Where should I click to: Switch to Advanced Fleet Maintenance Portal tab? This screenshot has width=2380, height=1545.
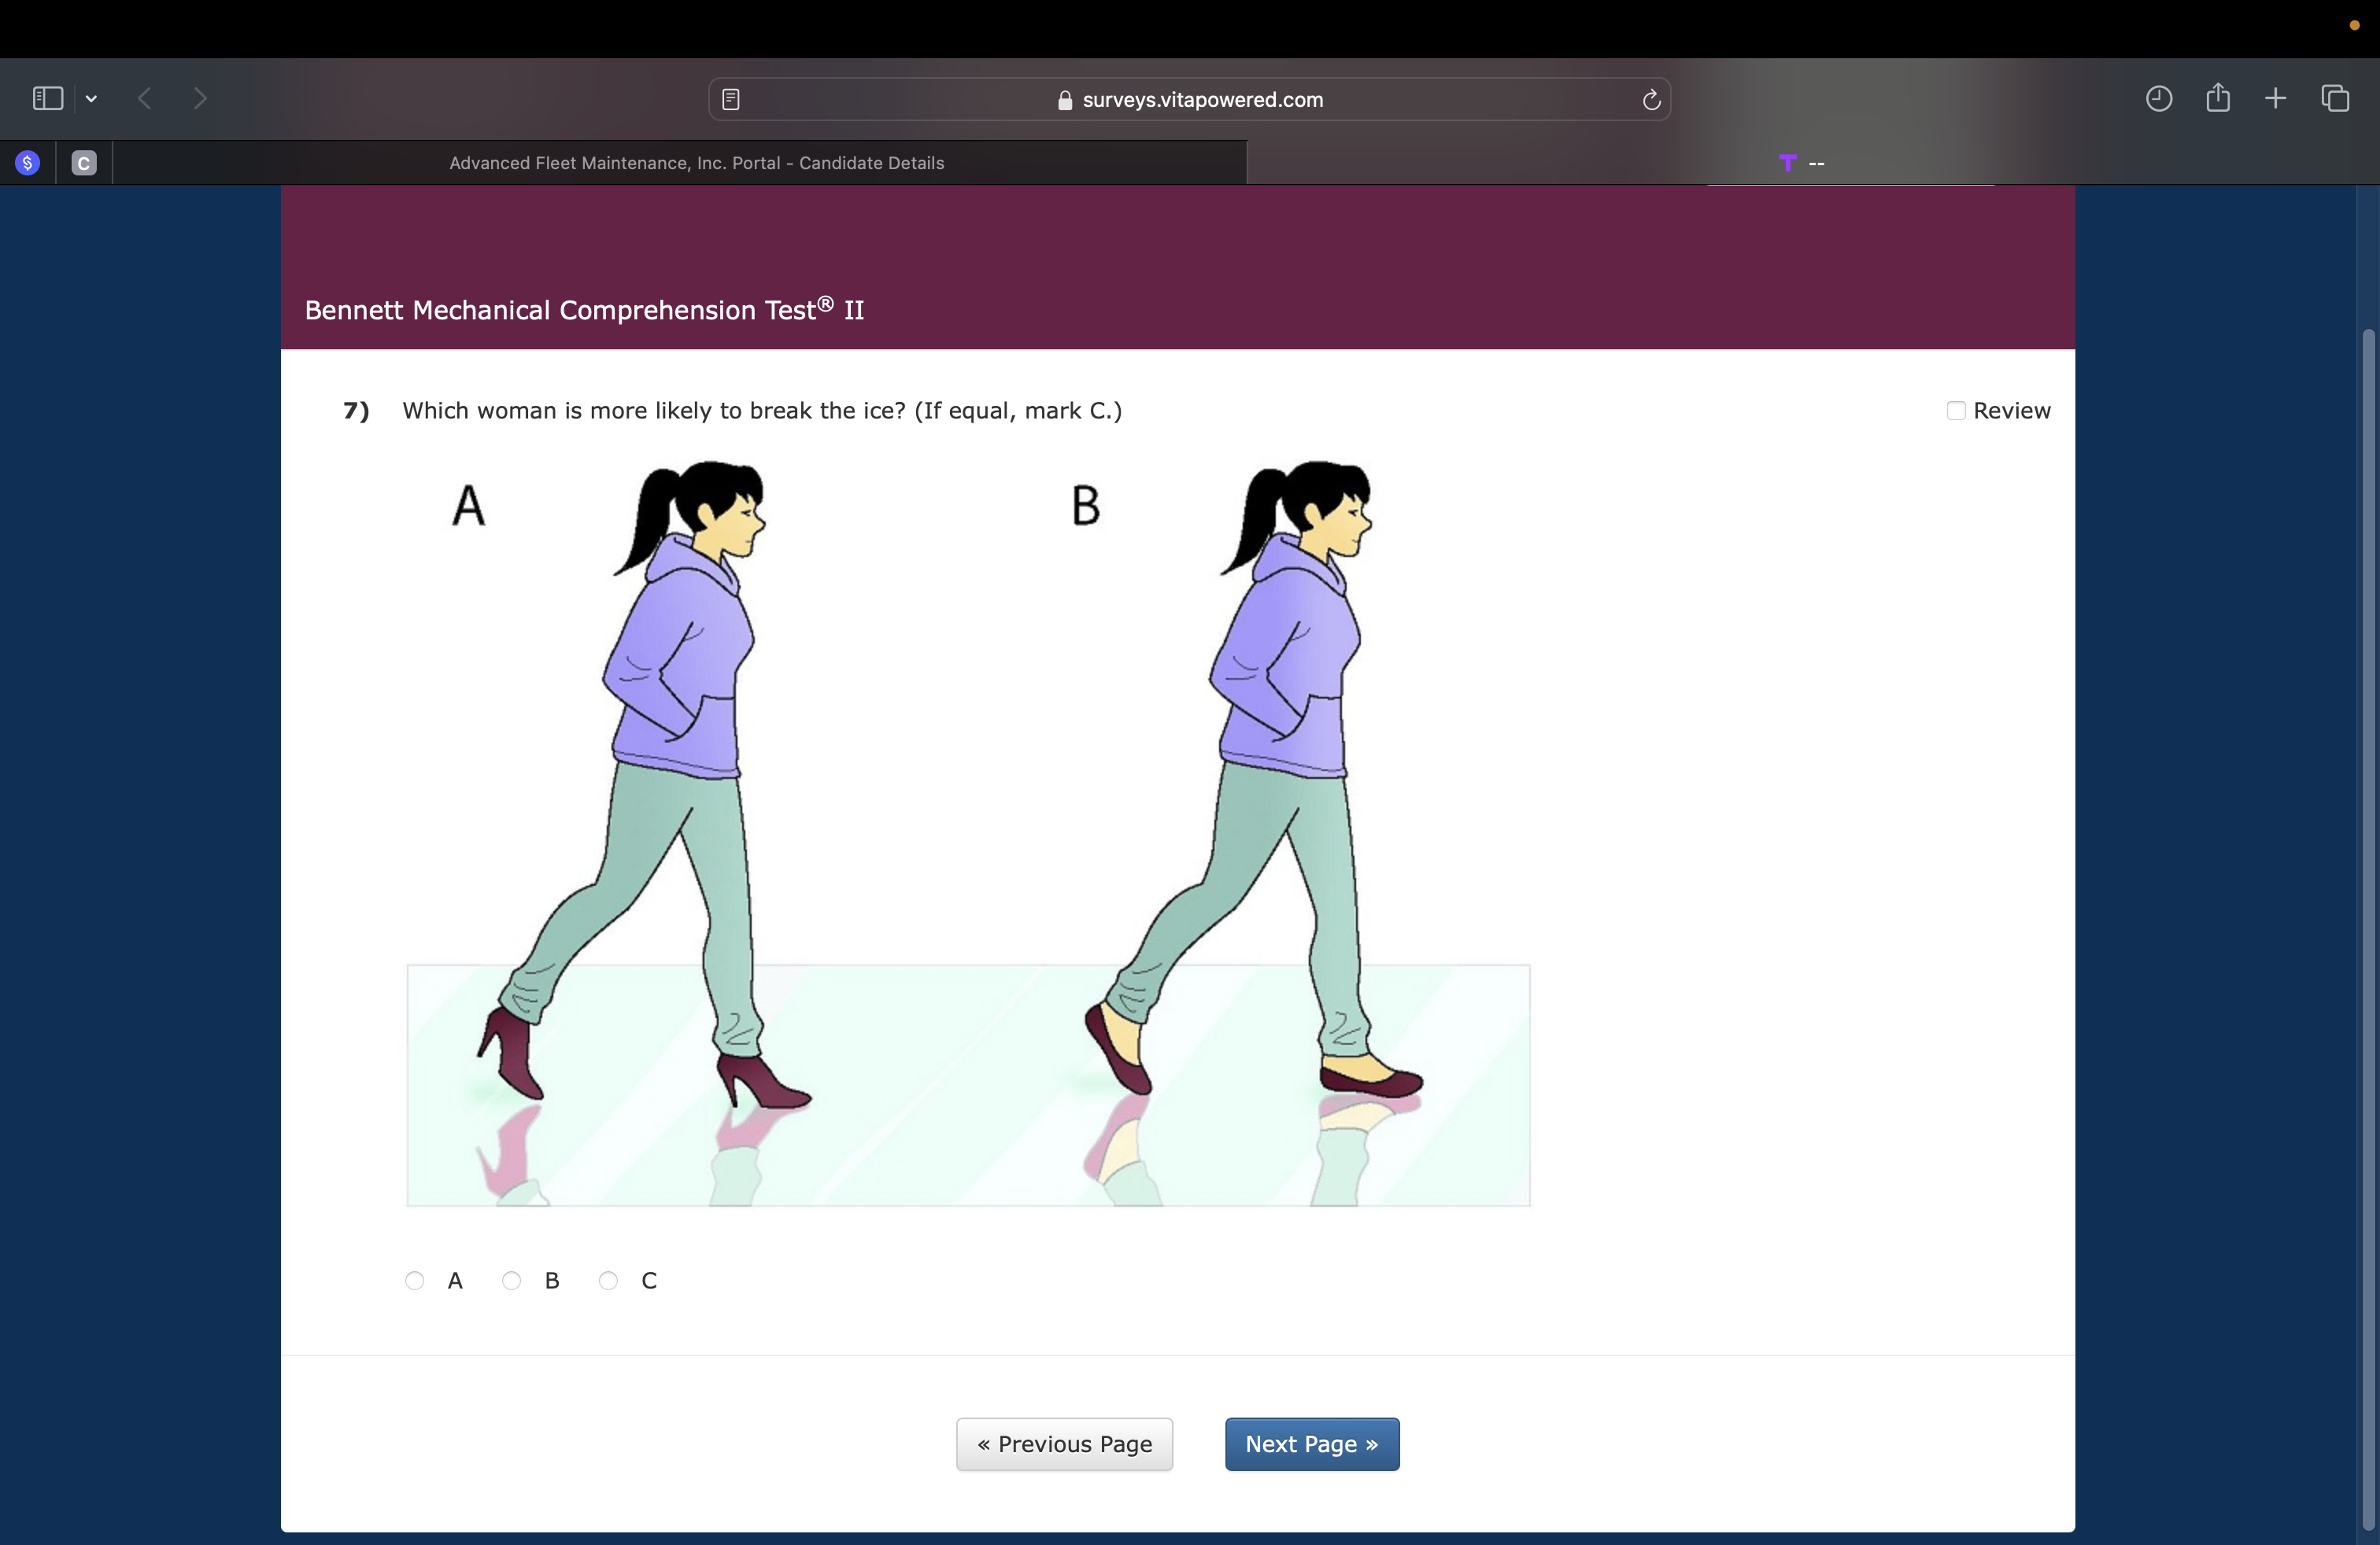[696, 163]
